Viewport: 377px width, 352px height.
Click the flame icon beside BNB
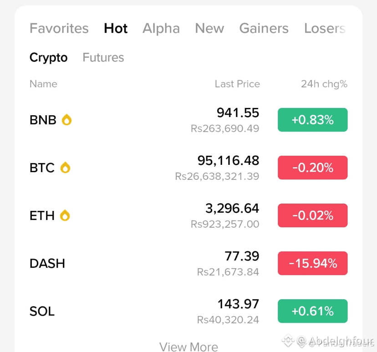[x=66, y=120]
